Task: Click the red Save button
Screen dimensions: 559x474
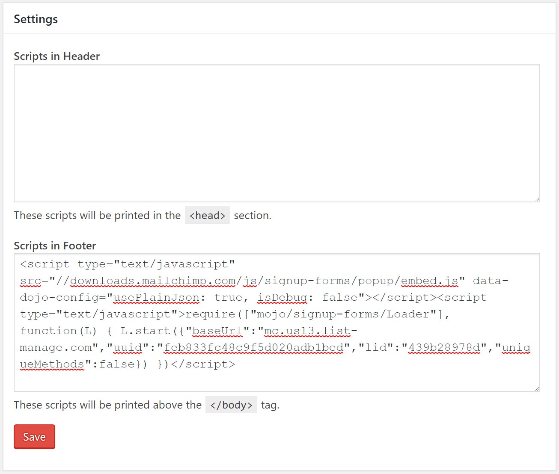Action: (x=34, y=436)
